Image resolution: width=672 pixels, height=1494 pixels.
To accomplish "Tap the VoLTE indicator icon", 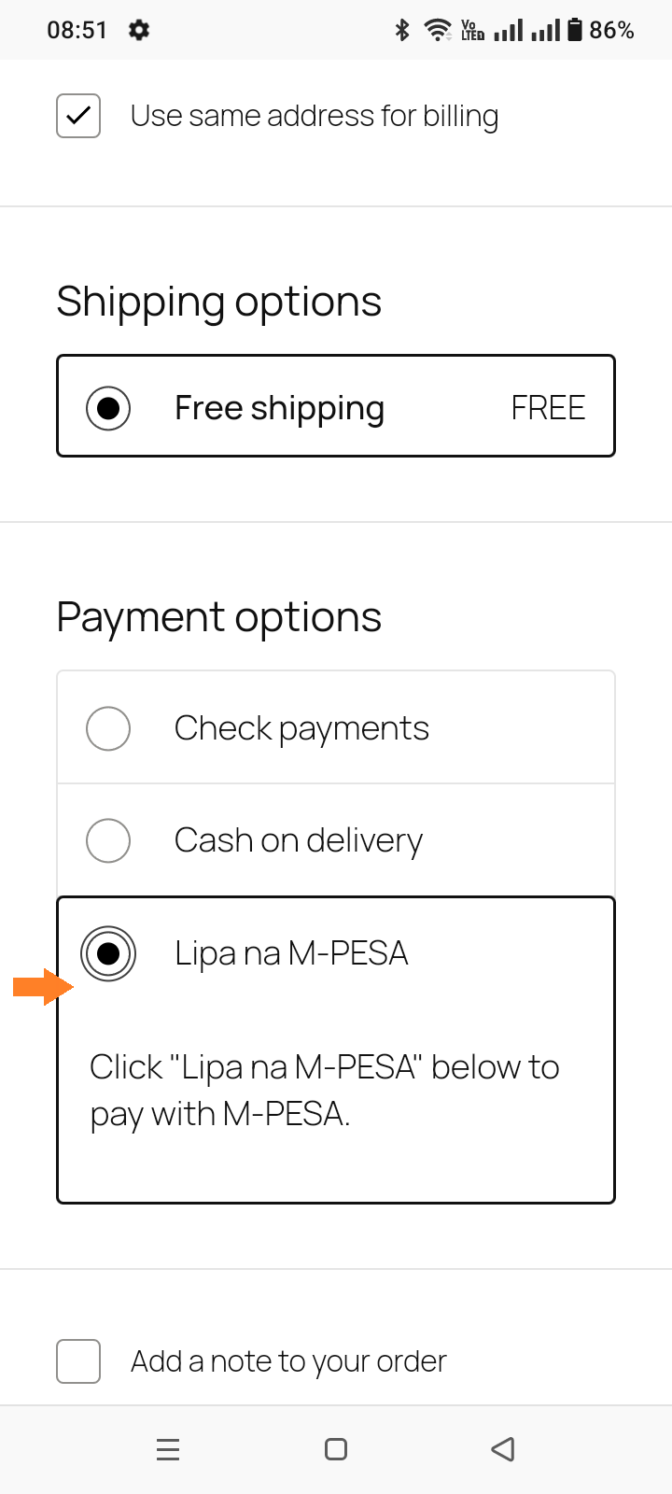I will (x=473, y=30).
